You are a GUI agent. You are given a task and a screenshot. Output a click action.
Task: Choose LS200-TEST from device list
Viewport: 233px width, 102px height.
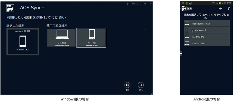(207, 43)
